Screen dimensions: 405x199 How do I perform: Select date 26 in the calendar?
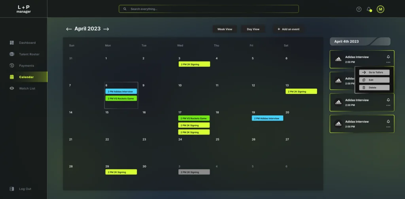coord(254,139)
